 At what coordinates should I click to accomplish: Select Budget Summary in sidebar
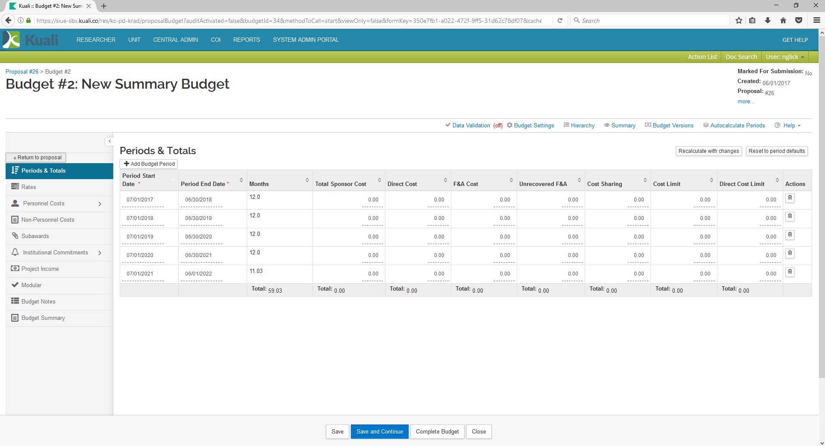tap(43, 318)
